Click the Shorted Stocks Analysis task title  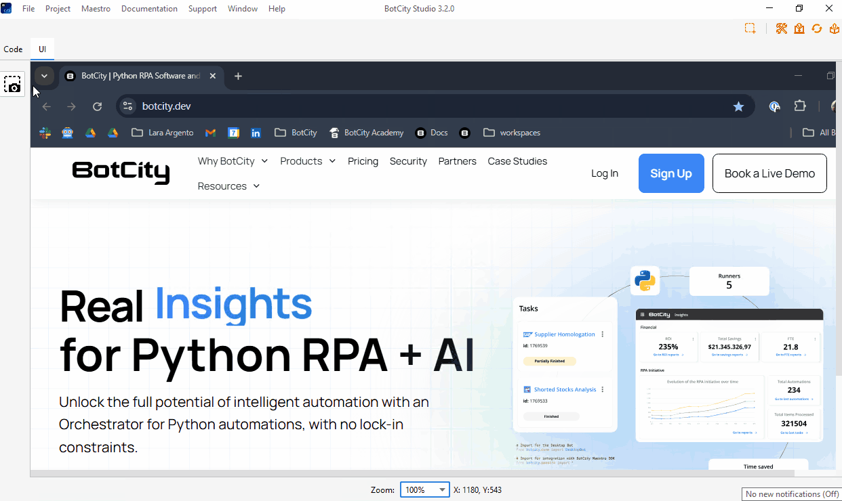click(x=565, y=390)
